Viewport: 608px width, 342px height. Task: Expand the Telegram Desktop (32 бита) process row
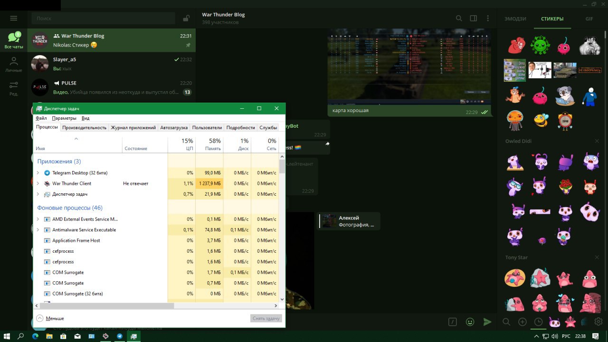[x=38, y=173]
